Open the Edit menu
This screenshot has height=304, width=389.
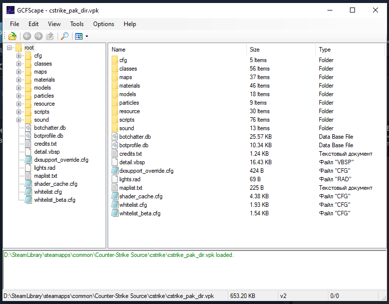point(33,24)
